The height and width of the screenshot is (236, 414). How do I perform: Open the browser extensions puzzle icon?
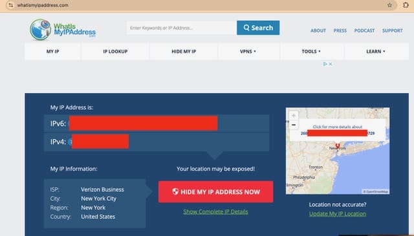[x=406, y=5]
